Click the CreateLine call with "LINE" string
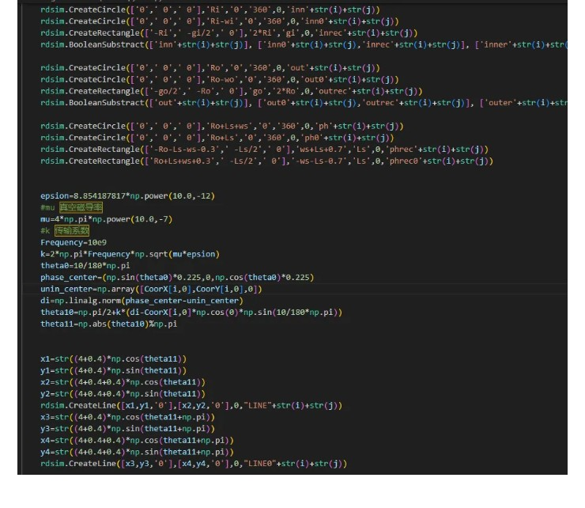585x508 pixels. (190, 405)
